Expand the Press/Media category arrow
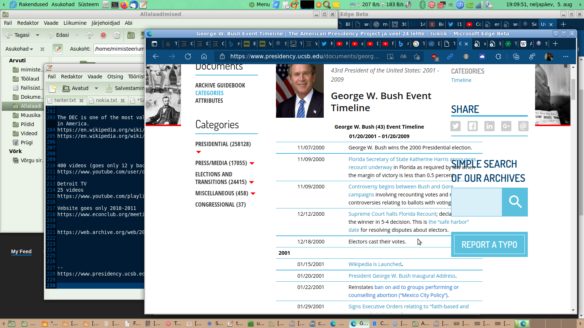This screenshot has width=584, height=328. 252,163
